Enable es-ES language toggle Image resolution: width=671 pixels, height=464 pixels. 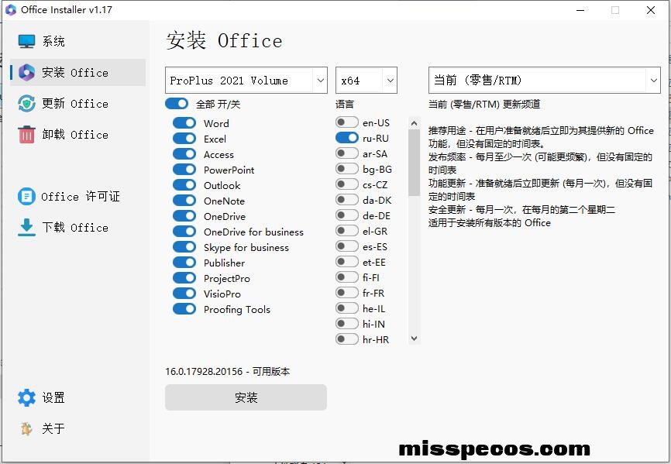point(347,246)
